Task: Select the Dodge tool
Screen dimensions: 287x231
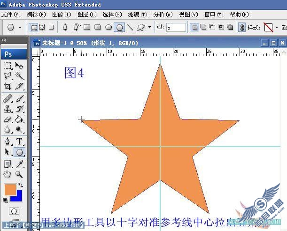Action: coord(19,129)
